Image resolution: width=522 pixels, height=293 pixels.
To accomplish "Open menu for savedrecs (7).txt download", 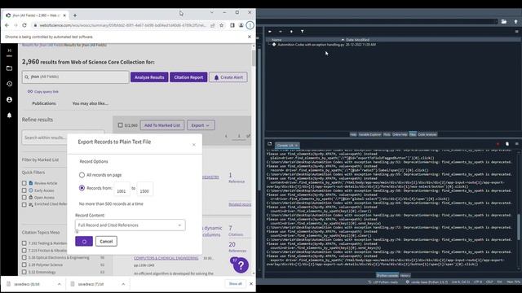I will (123, 284).
